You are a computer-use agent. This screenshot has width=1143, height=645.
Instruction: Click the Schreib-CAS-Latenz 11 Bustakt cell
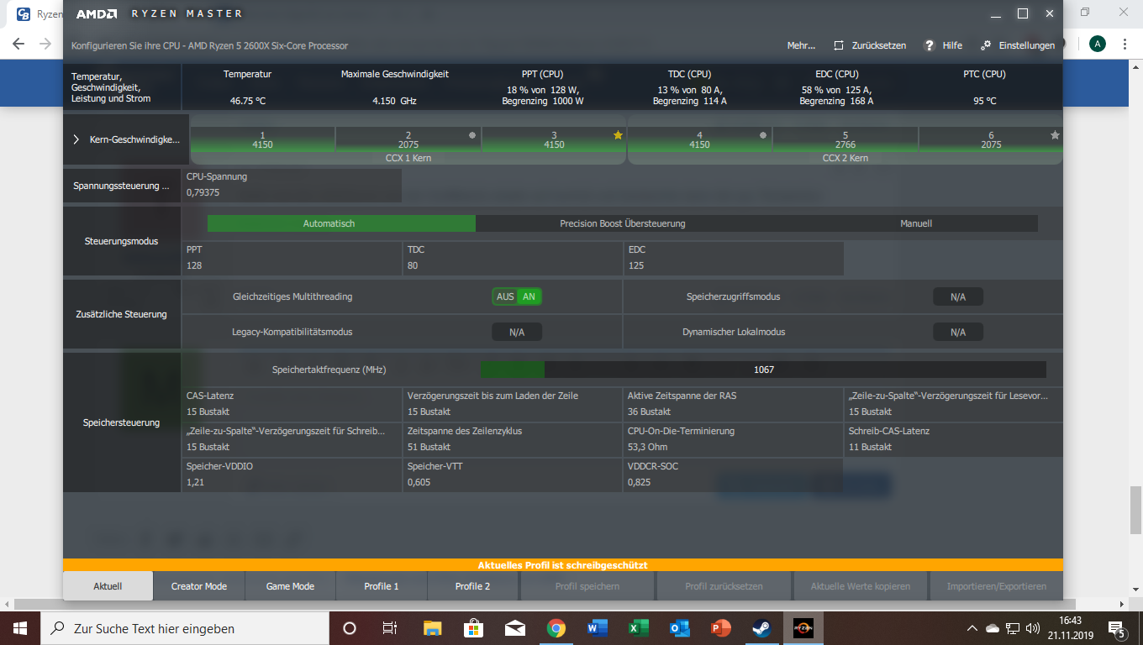(x=954, y=439)
